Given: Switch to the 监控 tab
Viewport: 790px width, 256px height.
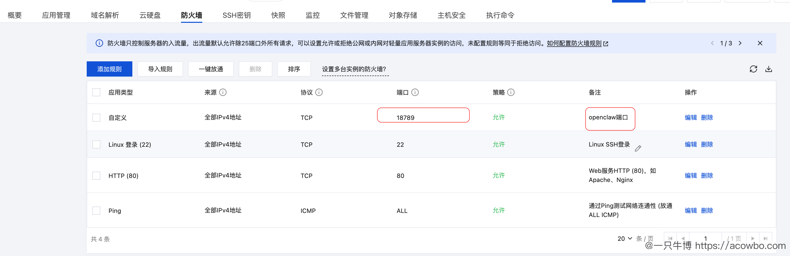Looking at the screenshot, I should [x=313, y=15].
